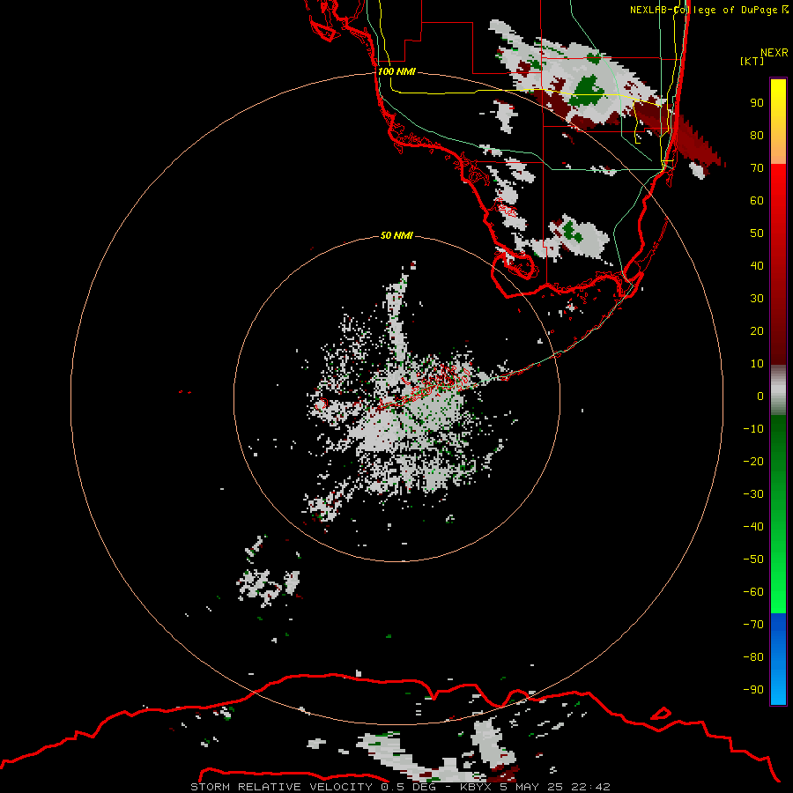The width and height of the screenshot is (793, 793).
Task: Click the "5 MAY 25" date in caption
Action: coord(531,787)
